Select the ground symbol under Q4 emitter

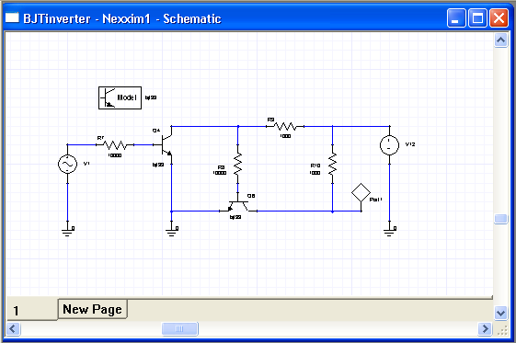(171, 232)
